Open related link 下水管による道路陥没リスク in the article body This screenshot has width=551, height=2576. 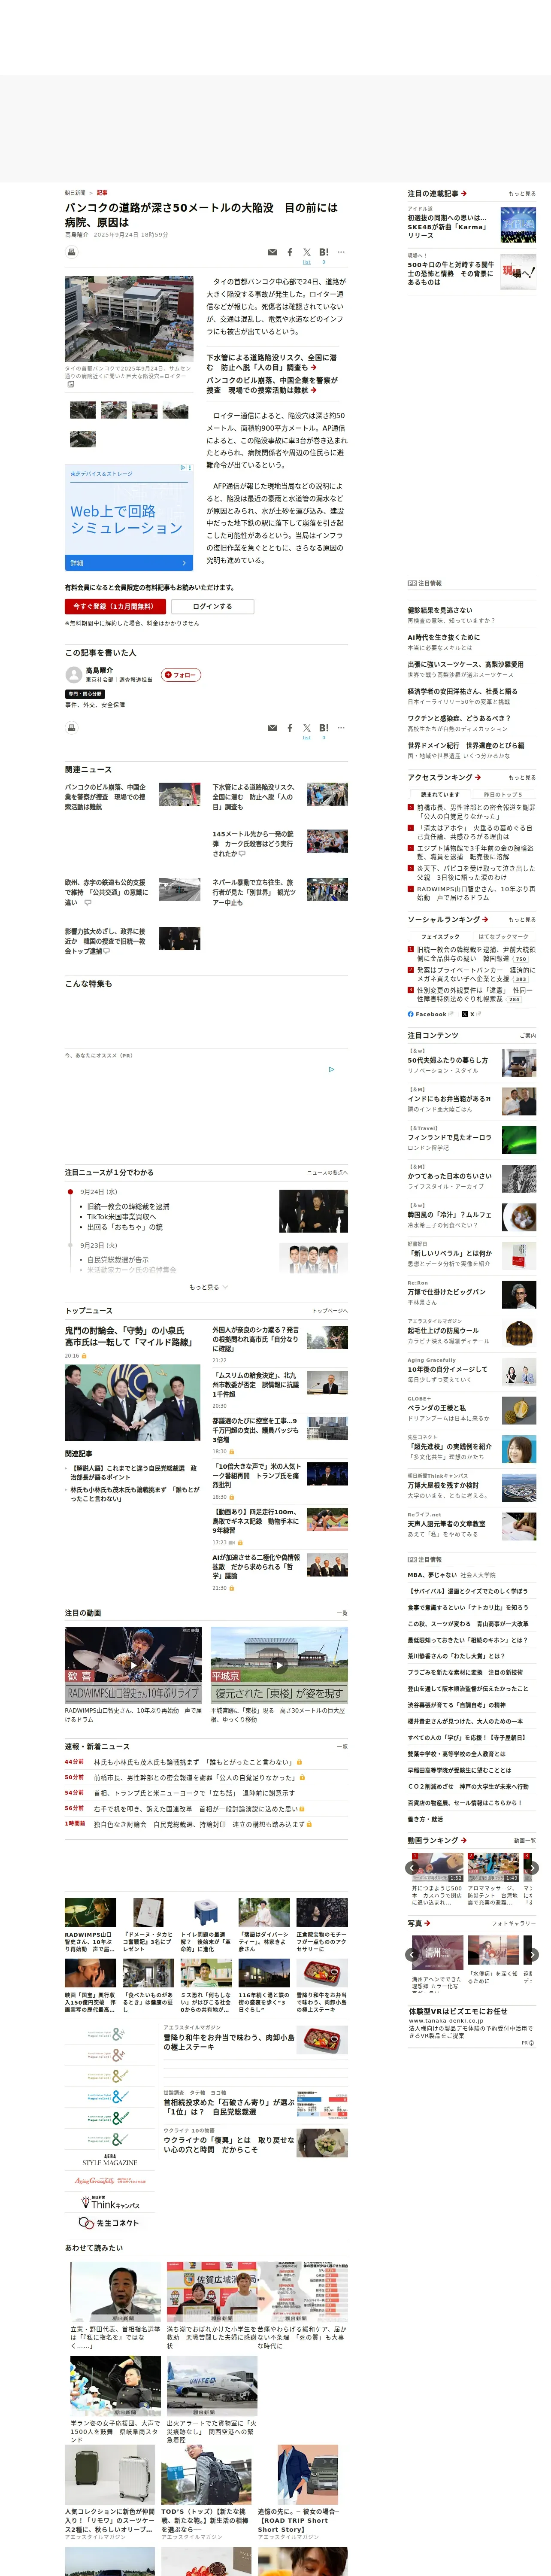coord(271,362)
